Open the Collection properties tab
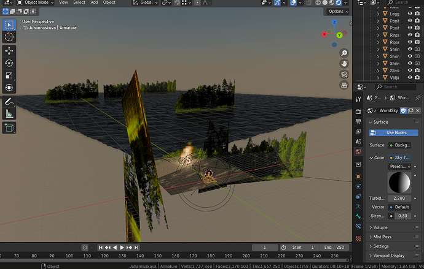The image size is (424, 269). (358, 164)
